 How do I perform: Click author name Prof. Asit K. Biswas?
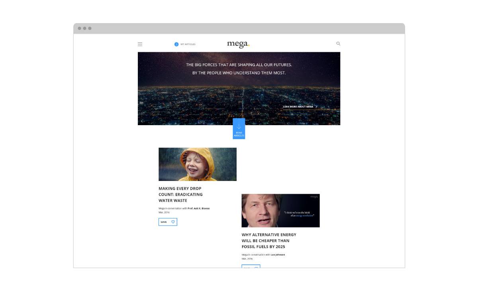coord(199,208)
